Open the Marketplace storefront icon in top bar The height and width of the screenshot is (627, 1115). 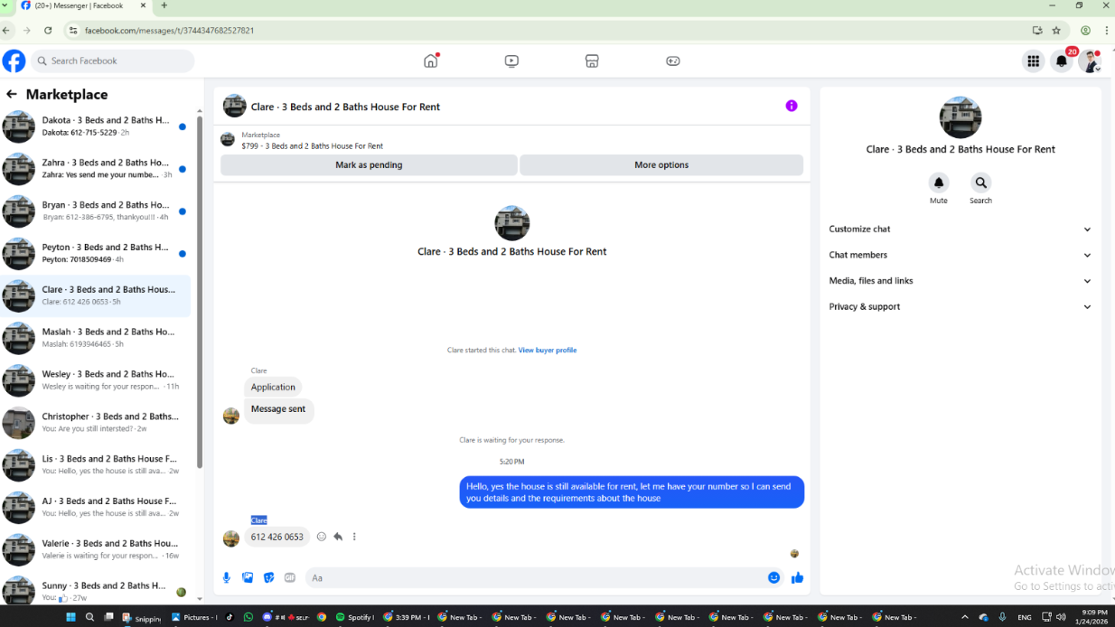592,61
